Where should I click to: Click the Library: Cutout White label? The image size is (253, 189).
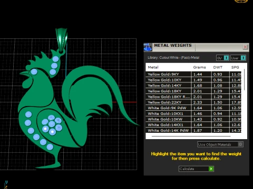(x=173, y=58)
